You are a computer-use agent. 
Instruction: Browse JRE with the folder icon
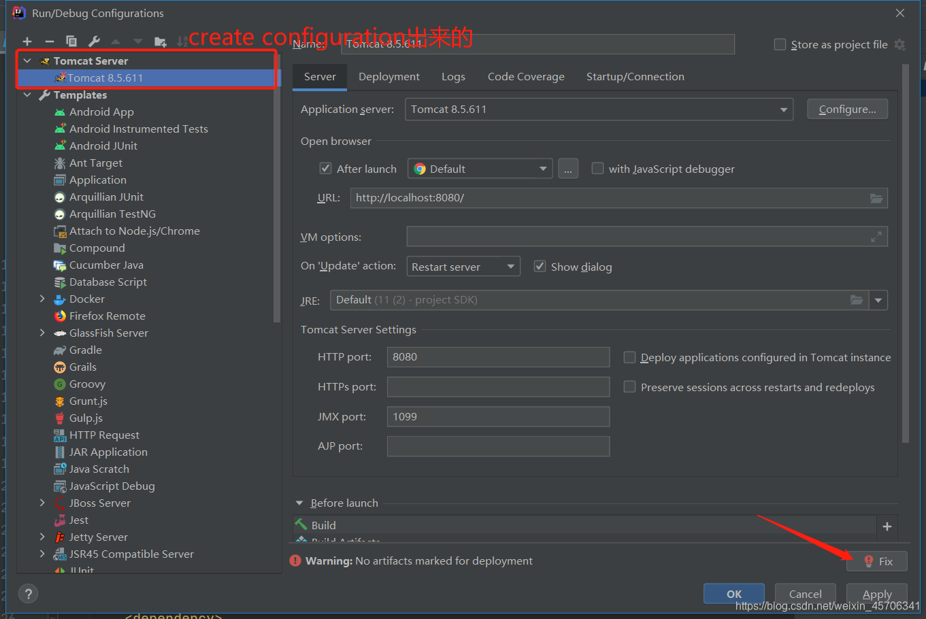coord(857,300)
